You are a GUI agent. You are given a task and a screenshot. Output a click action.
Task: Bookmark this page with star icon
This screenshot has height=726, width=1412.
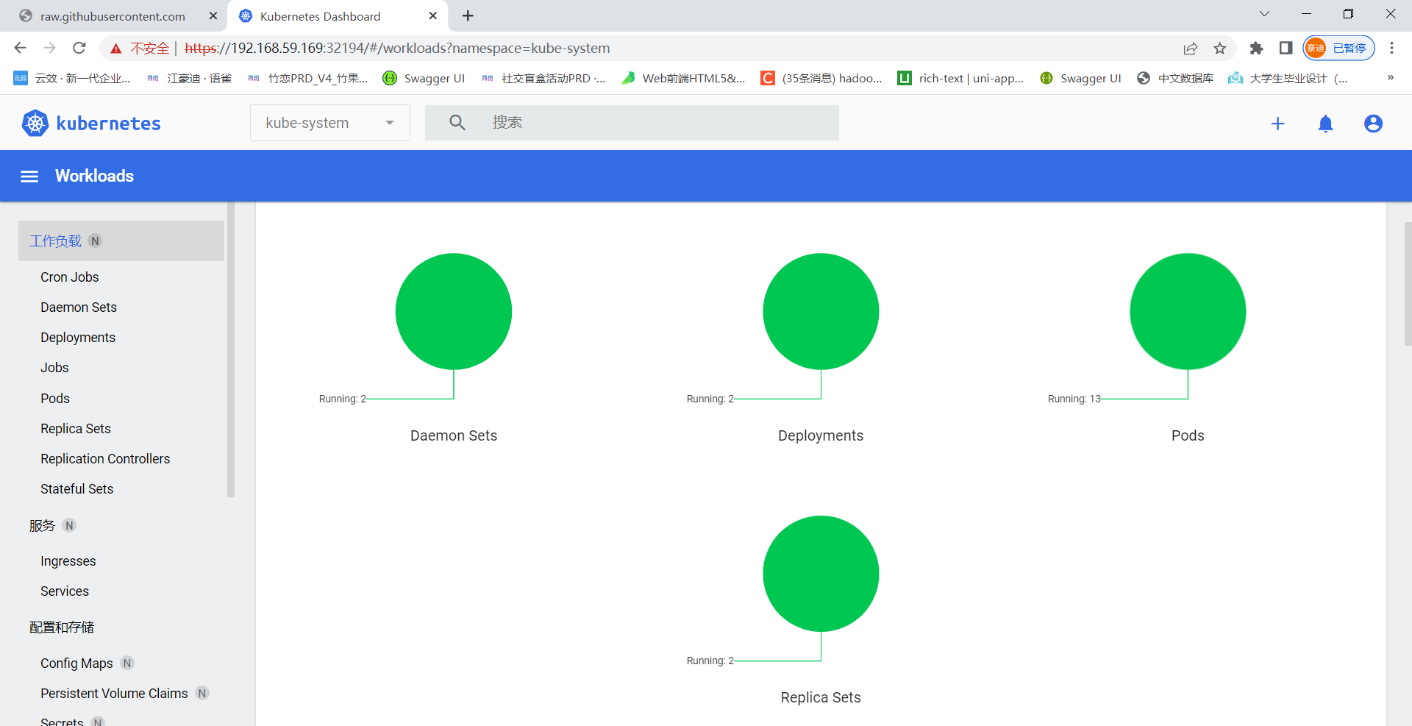pos(1220,49)
